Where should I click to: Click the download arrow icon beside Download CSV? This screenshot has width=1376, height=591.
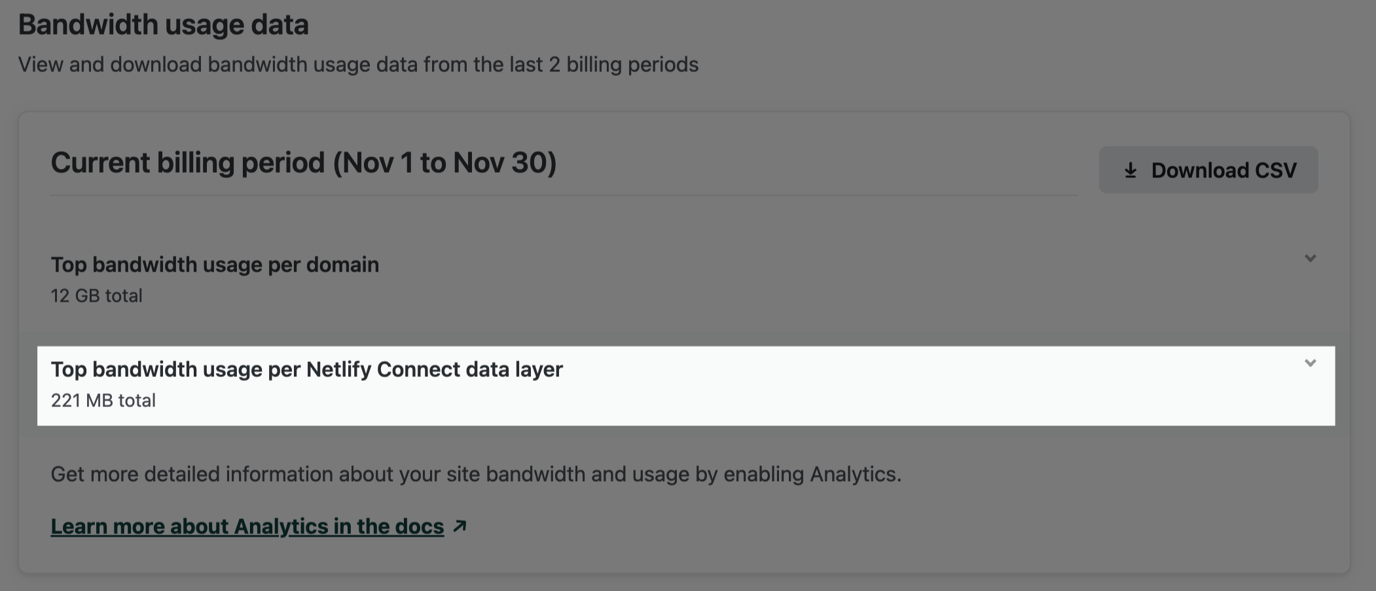(x=1130, y=171)
